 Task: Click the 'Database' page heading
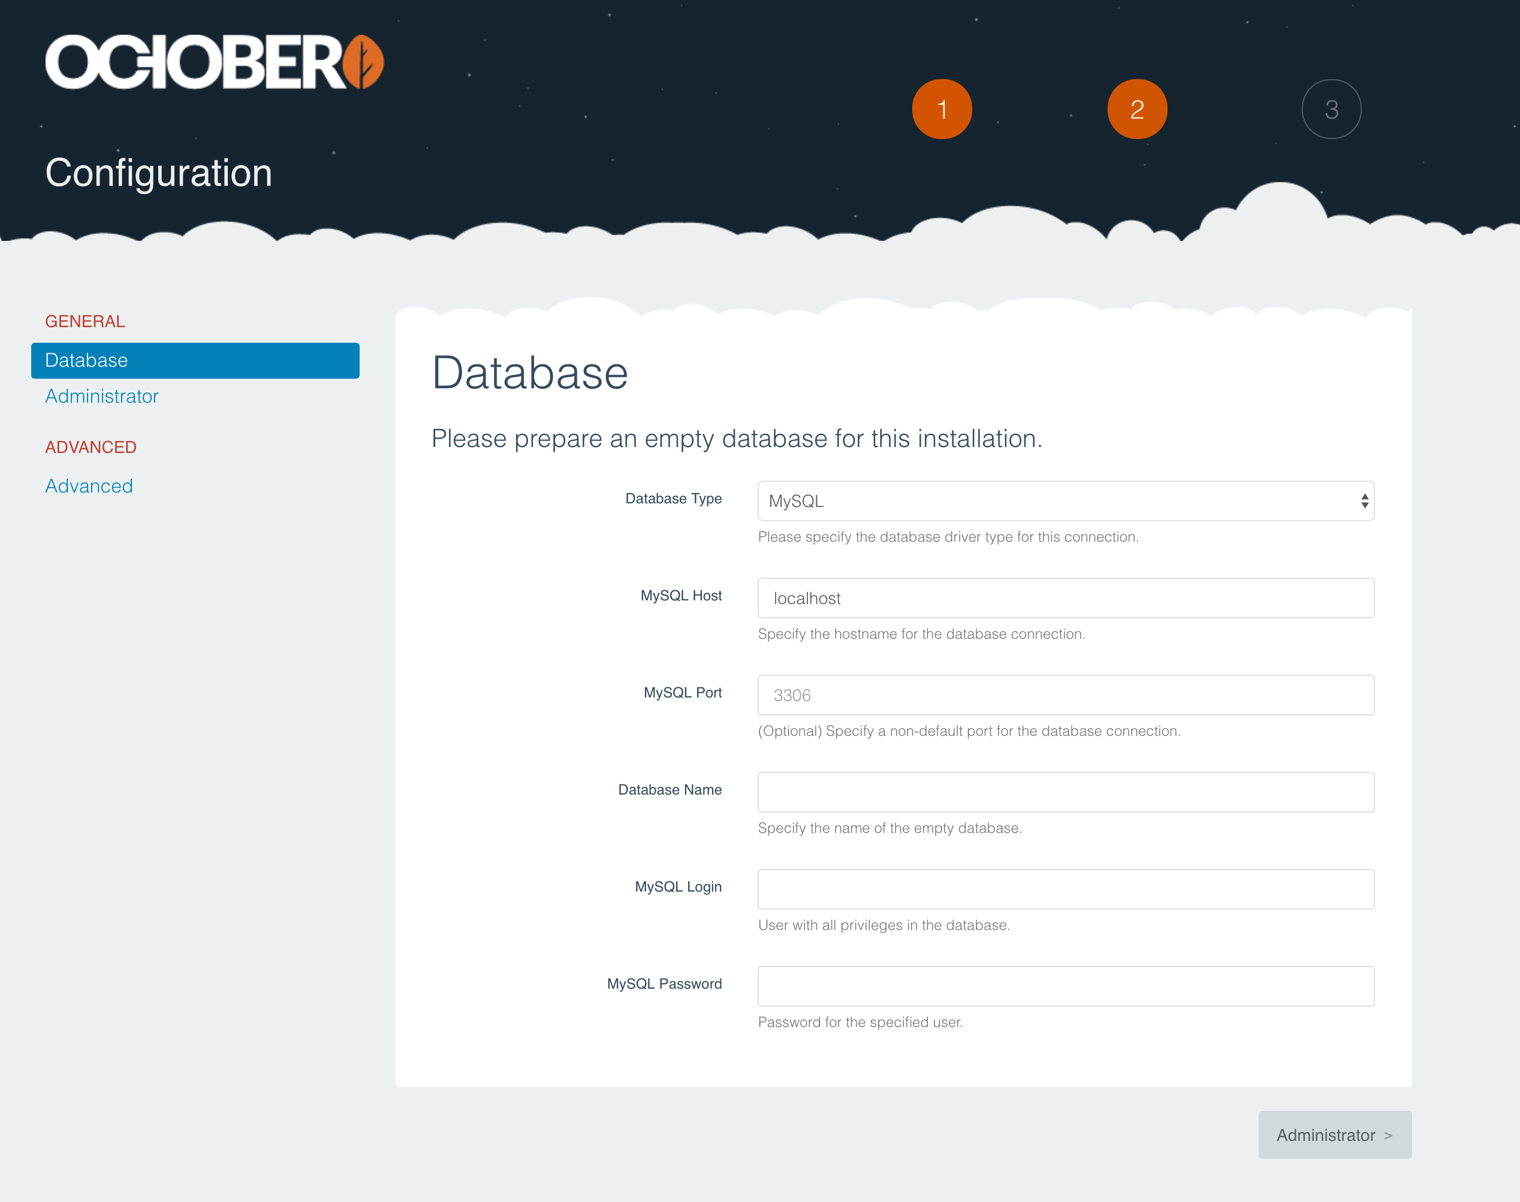[x=529, y=373]
